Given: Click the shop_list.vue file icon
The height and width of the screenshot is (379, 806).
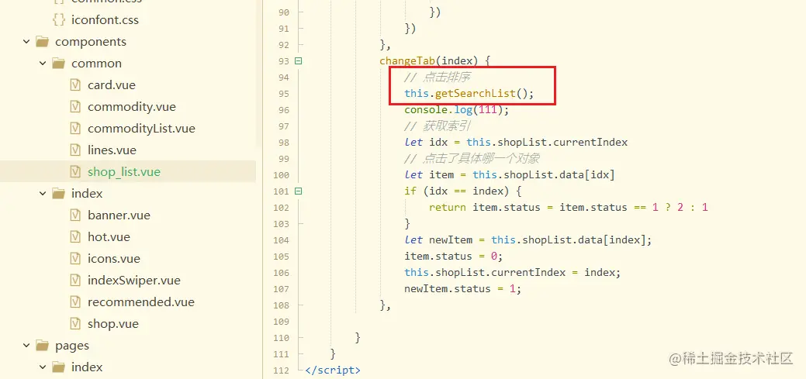Looking at the screenshot, I should point(75,171).
